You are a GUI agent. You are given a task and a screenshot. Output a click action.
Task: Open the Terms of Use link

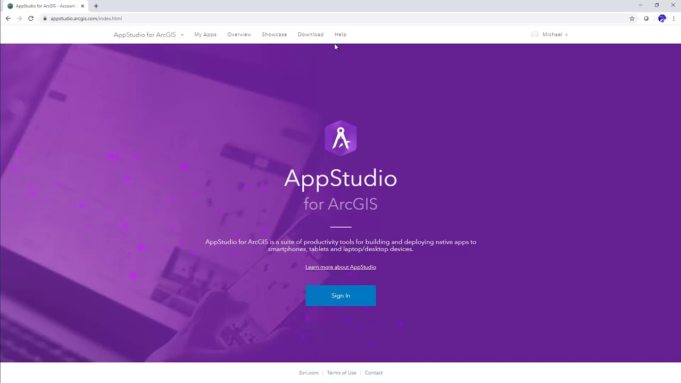coord(342,373)
